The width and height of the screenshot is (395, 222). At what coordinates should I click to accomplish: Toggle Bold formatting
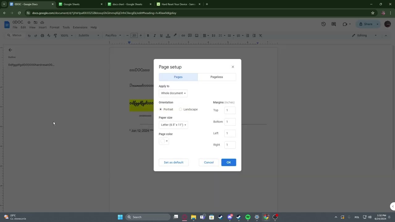click(x=148, y=35)
